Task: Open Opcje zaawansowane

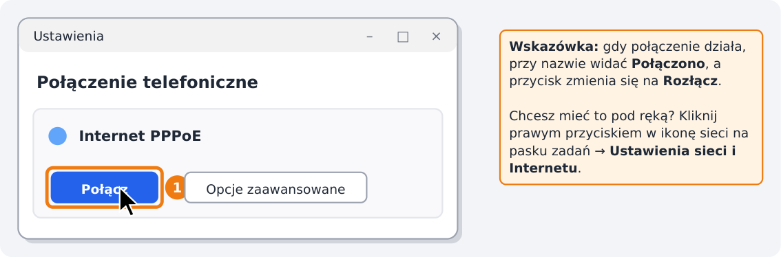Action: pos(275,188)
